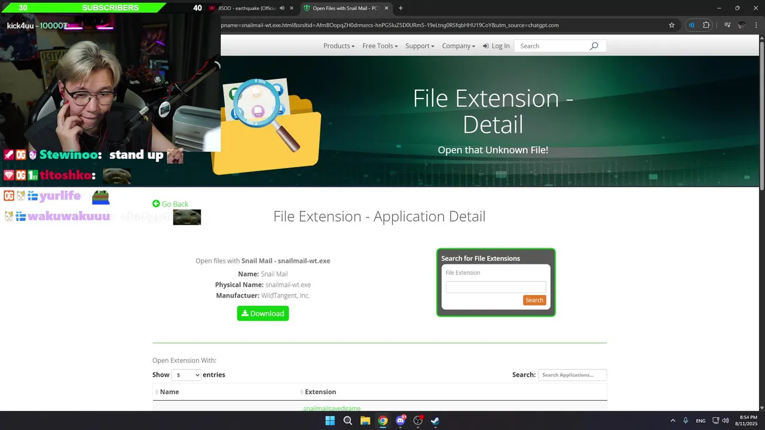The width and height of the screenshot is (765, 430).
Task: Open Steam from the taskbar
Action: click(436, 421)
